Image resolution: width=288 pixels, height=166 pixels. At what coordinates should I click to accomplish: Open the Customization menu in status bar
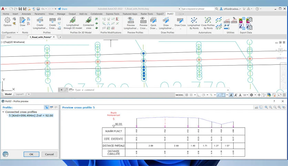(284, 95)
